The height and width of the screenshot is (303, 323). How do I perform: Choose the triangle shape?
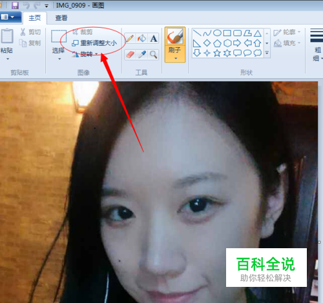[258, 33]
